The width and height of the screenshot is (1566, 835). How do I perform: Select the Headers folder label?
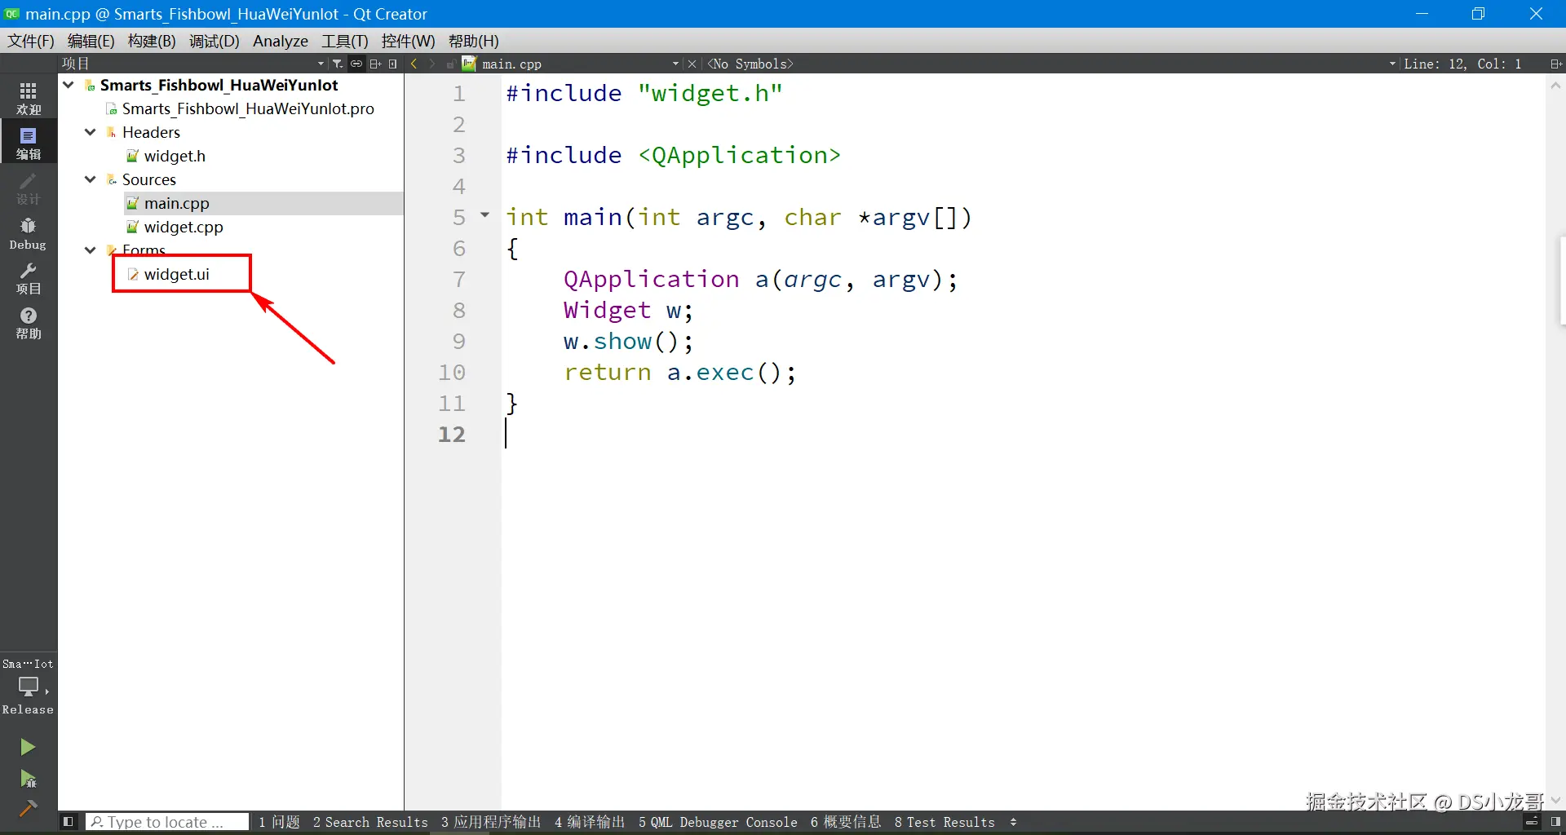151,132
